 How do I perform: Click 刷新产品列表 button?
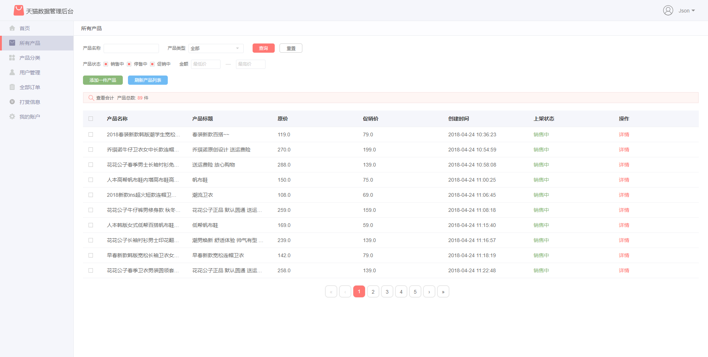[148, 80]
